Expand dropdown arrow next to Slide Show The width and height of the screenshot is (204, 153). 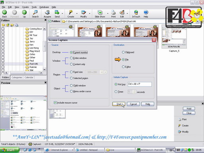click(108, 14)
